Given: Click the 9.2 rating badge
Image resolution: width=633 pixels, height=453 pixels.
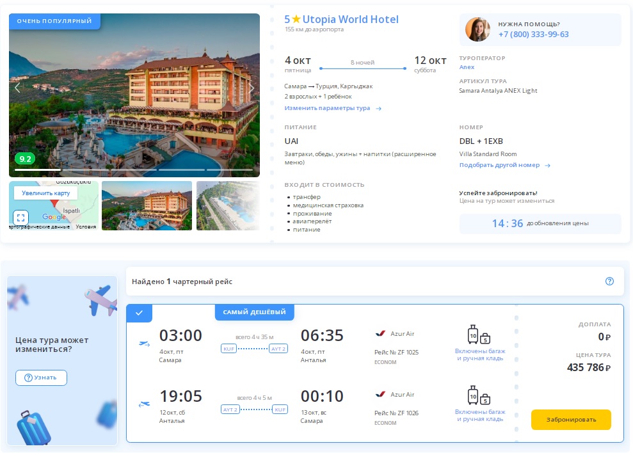Looking at the screenshot, I should tap(25, 159).
